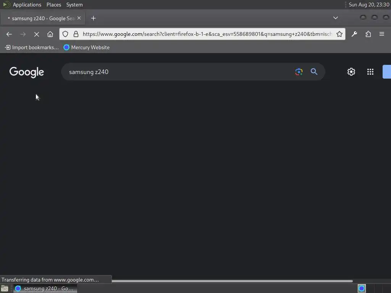View site security padlock details
Screen dimensions: 391x293
coord(76,34)
